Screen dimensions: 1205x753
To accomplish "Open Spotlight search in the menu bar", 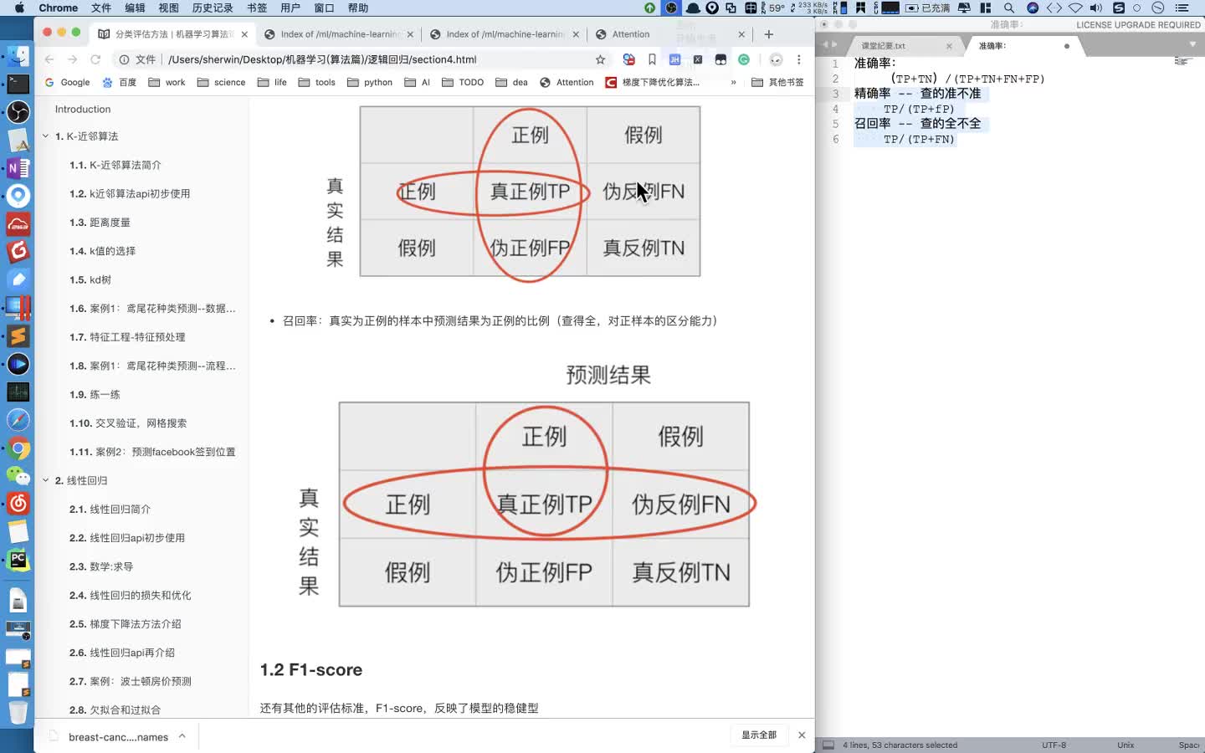I will (x=1009, y=8).
